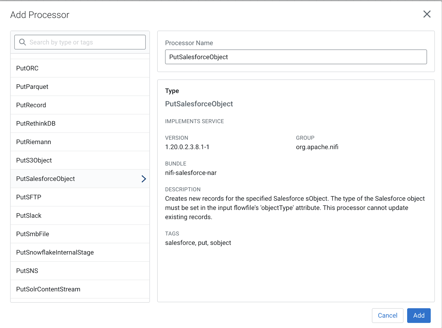Click the search magnifier icon
Screen dimensions: 442x328
coord(22,42)
